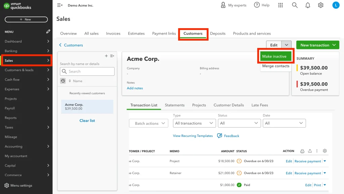Switch to Products and services tab
The height and width of the screenshot is (194, 344).
[x=252, y=34]
